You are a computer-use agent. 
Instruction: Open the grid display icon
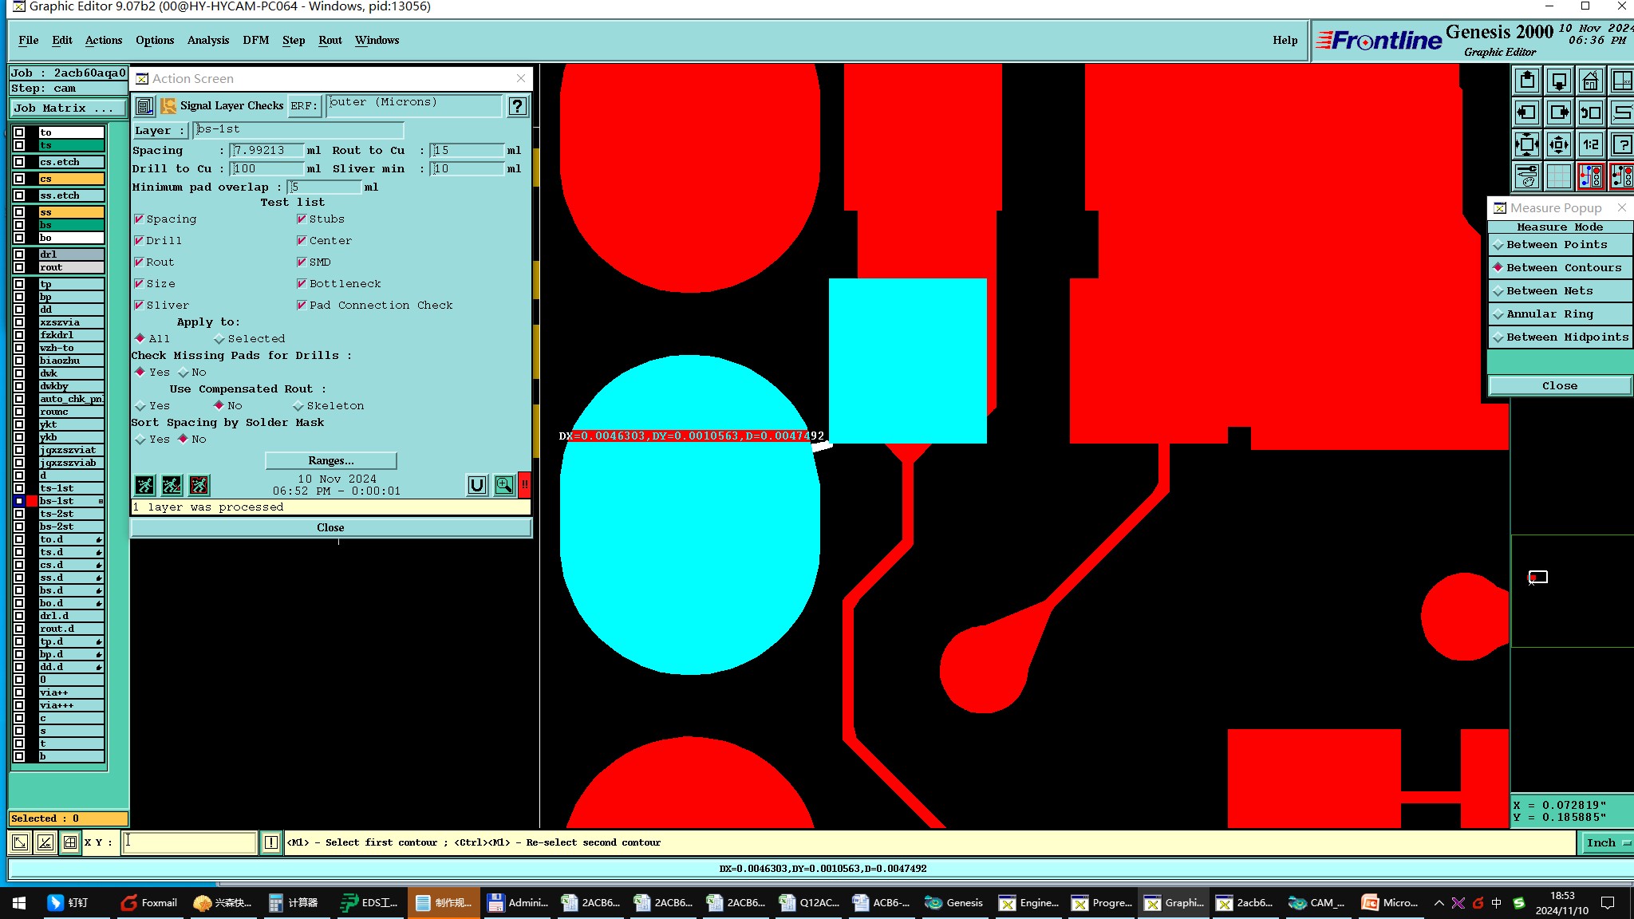[1558, 176]
